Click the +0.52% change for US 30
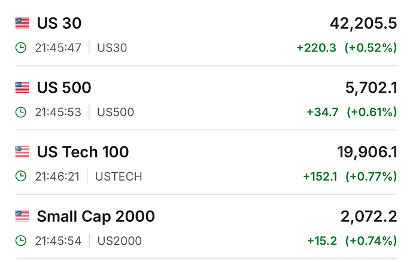This screenshot has height=262, width=413. pyautogui.click(x=371, y=48)
